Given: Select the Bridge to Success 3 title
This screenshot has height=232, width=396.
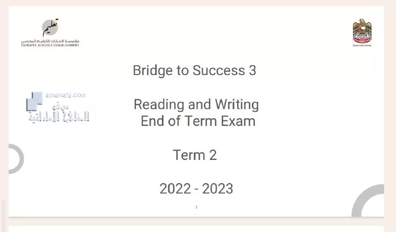Looking at the screenshot, I should coord(195,70).
